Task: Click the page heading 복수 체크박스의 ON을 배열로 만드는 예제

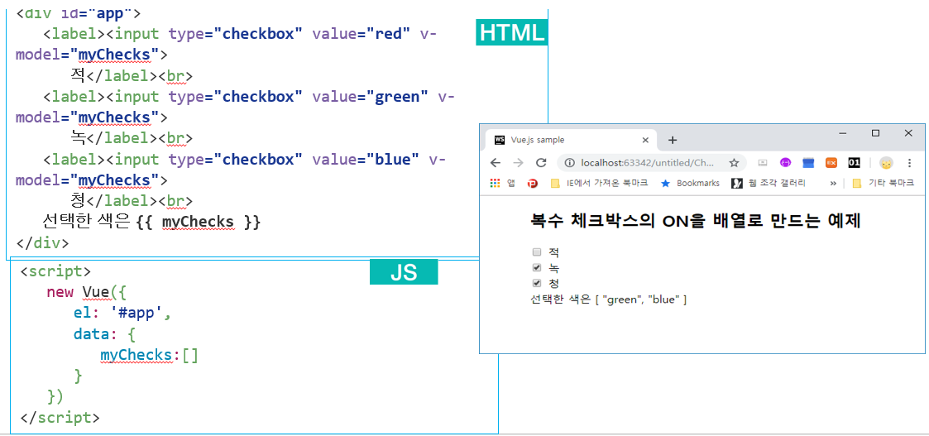Action: click(695, 222)
